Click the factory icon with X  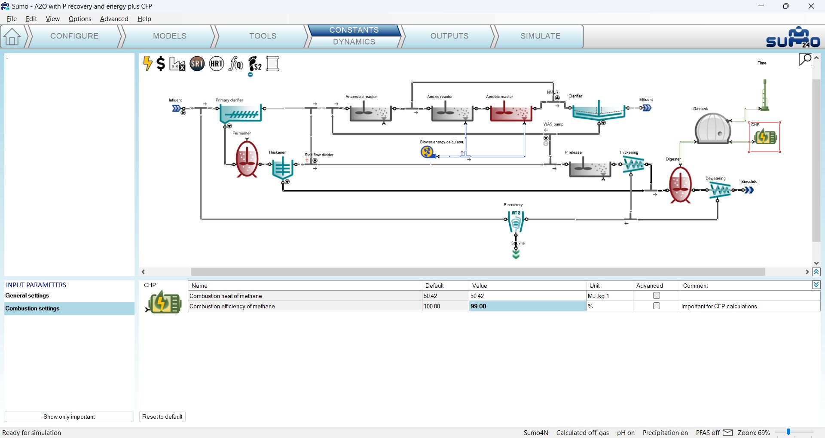177,64
